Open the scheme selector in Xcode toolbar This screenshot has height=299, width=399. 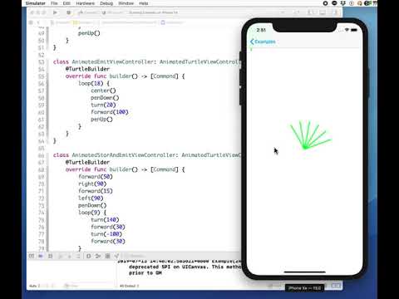[x=88, y=12]
